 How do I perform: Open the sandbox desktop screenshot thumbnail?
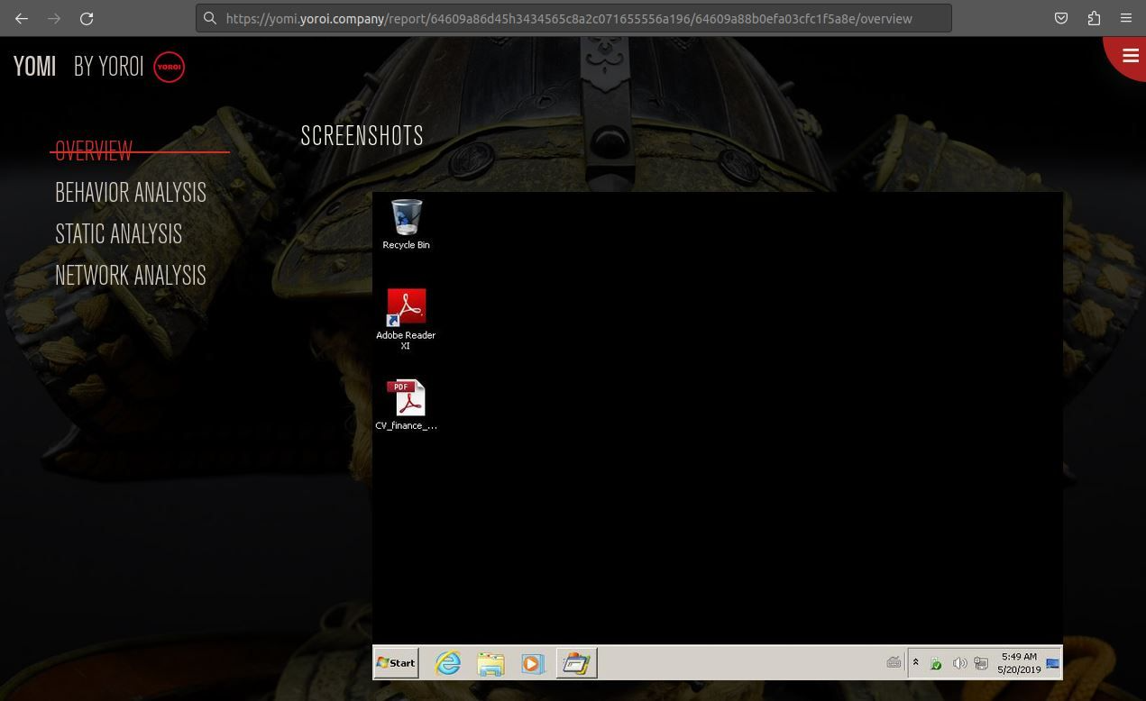(x=718, y=436)
